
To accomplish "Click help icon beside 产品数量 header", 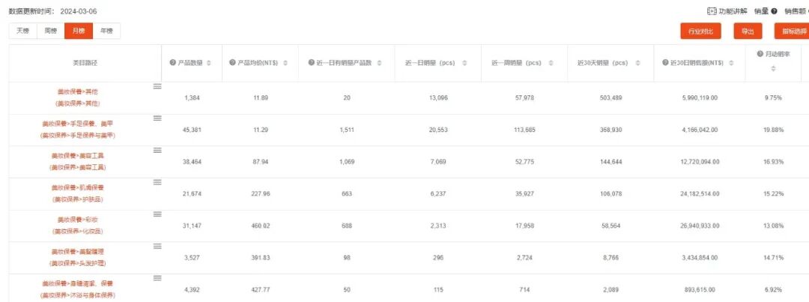I will [x=173, y=62].
